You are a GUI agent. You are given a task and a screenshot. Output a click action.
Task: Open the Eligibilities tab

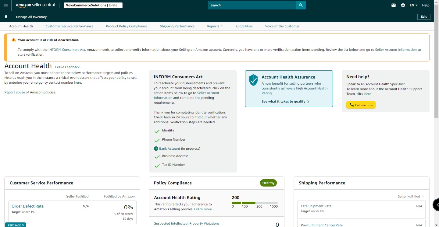click(x=244, y=26)
